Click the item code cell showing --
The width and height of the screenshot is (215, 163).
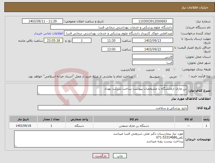point(189,126)
